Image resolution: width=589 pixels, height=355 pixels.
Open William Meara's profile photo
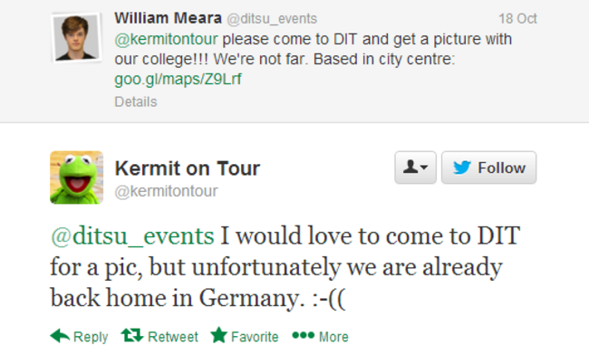click(76, 37)
